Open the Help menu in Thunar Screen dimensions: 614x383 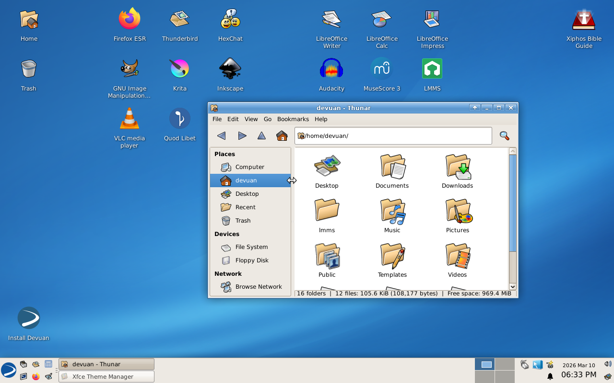point(321,119)
